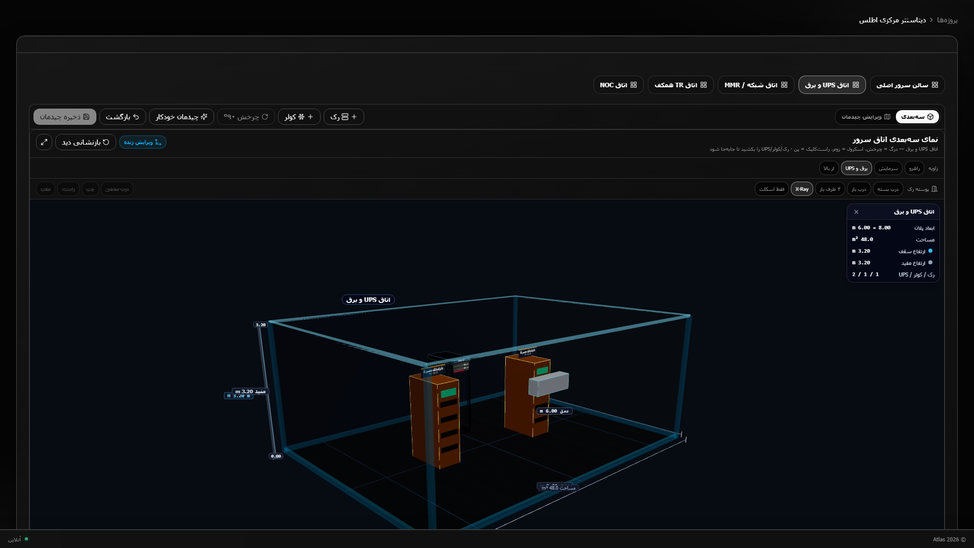
Task: Select the active اتاق UPS و برق tab
Action: tap(832, 85)
